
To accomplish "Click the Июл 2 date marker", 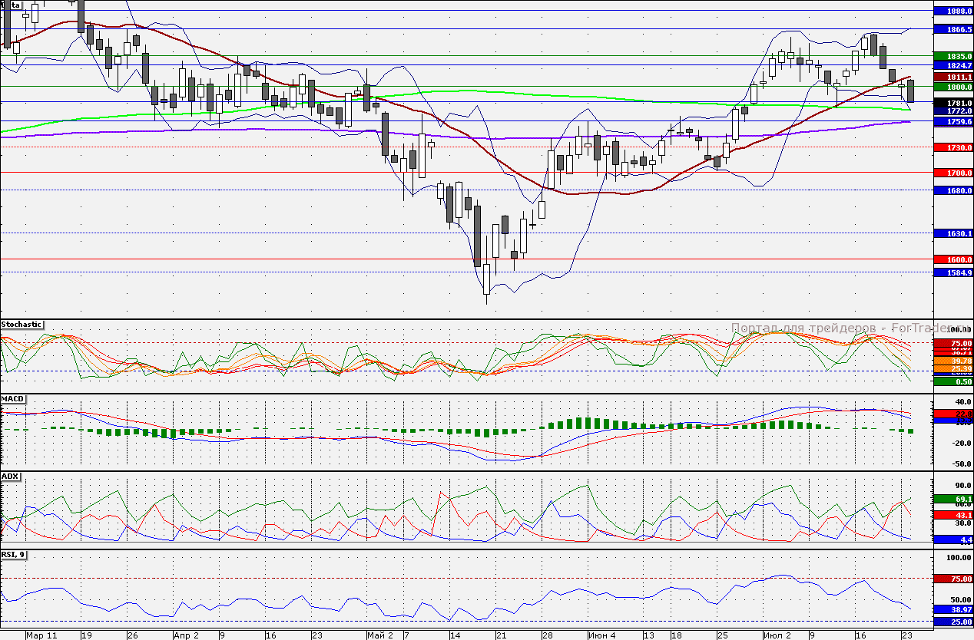I will click(778, 635).
